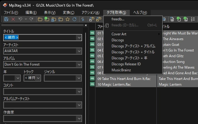
Task: Save tags with the floppy disk icon
Action: [6, 19]
